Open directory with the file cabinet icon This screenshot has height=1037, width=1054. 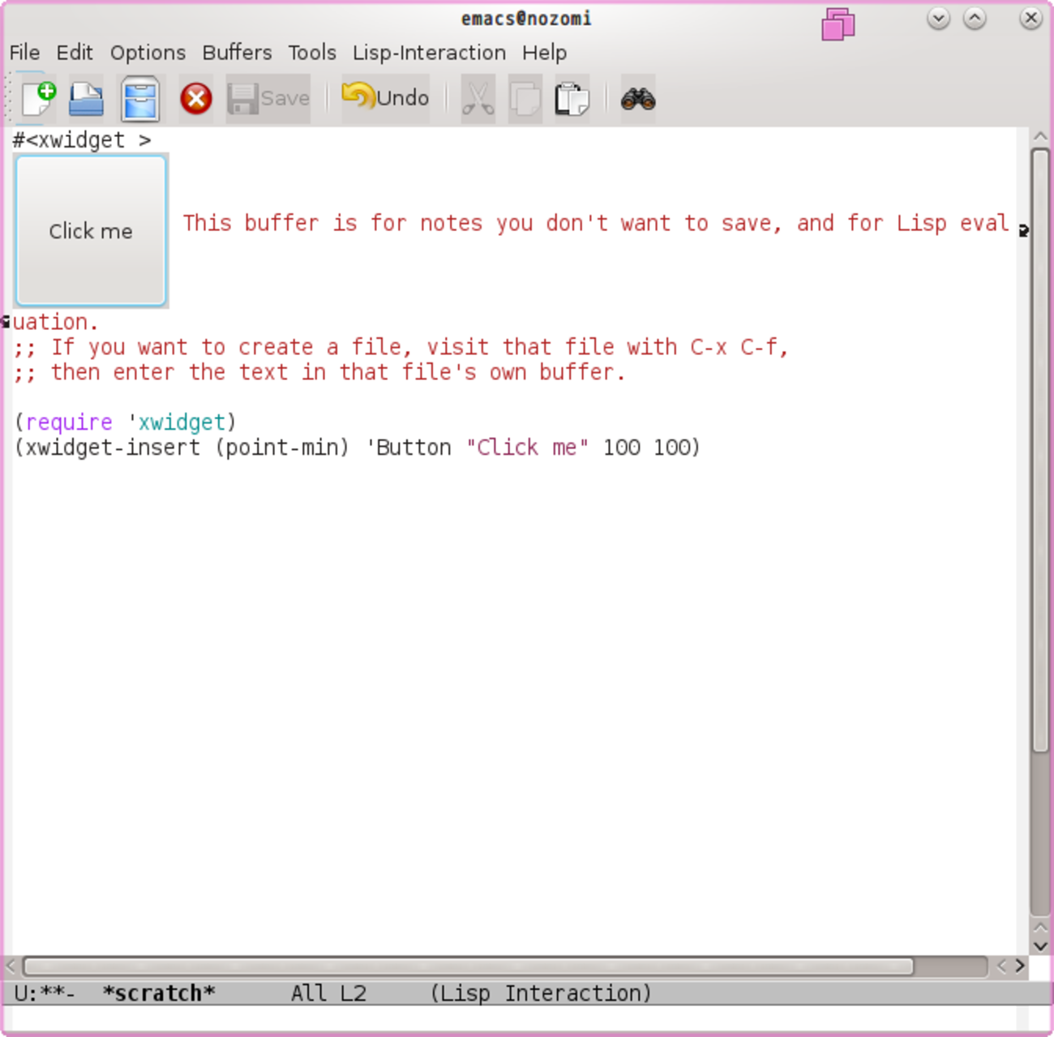click(x=140, y=99)
